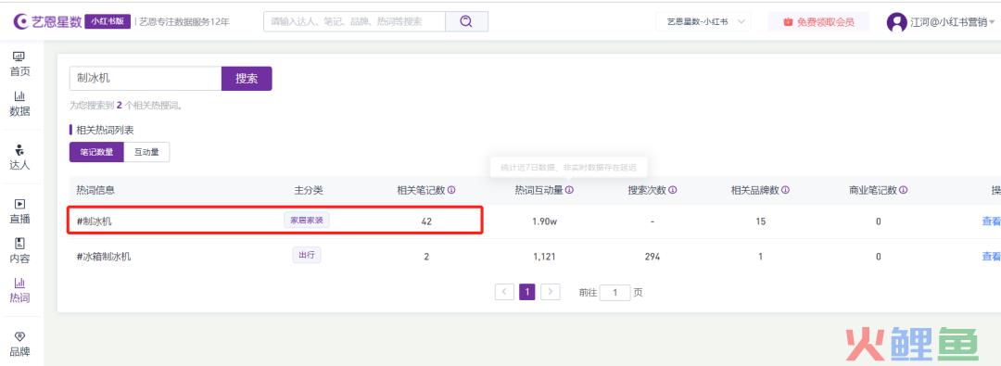Click info icon beside 热词互动量
1001x366 pixels.
569,190
